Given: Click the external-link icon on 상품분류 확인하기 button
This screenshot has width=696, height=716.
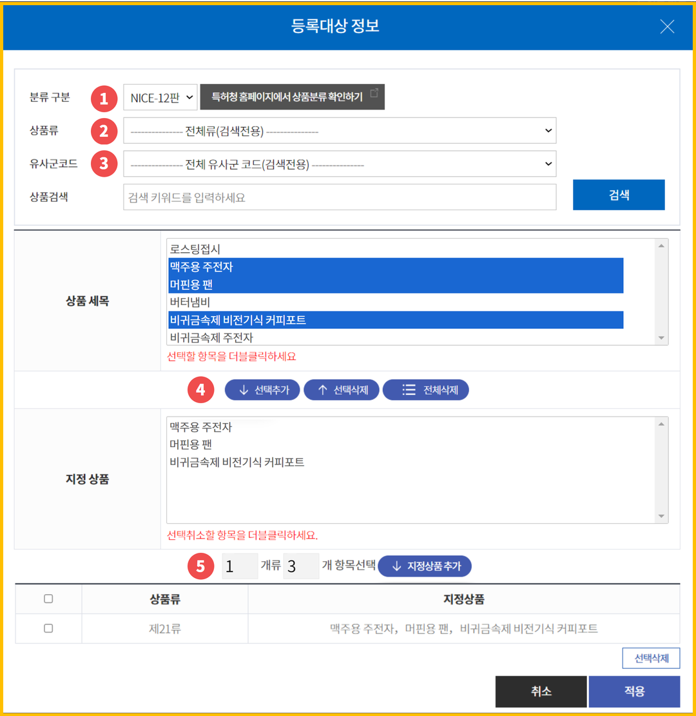Looking at the screenshot, I should (x=374, y=93).
